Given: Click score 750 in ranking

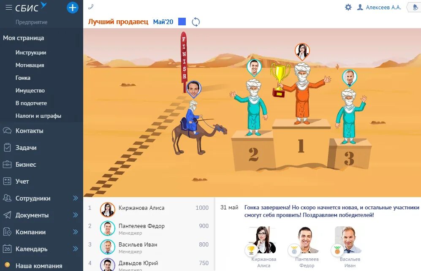Looking at the screenshot, I should 204,263.
